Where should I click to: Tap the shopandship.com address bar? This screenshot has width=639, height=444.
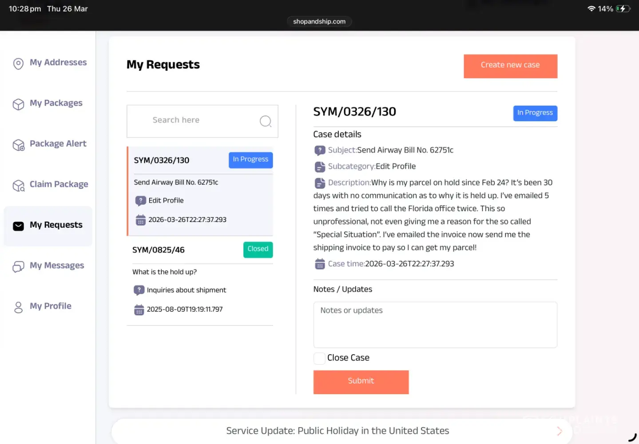point(319,21)
